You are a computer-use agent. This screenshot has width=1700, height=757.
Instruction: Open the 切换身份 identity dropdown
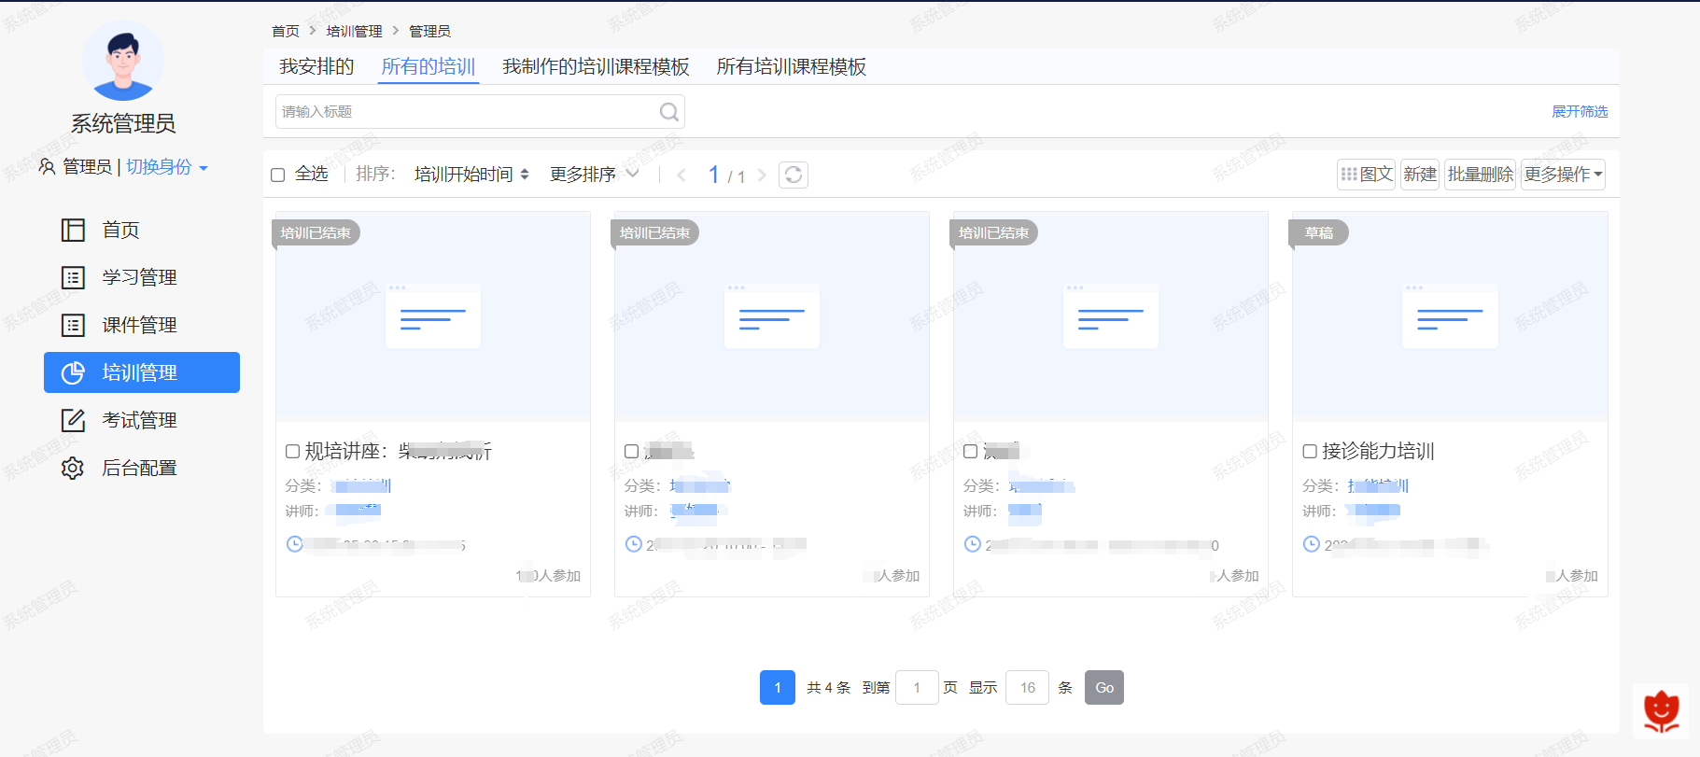[x=167, y=166]
